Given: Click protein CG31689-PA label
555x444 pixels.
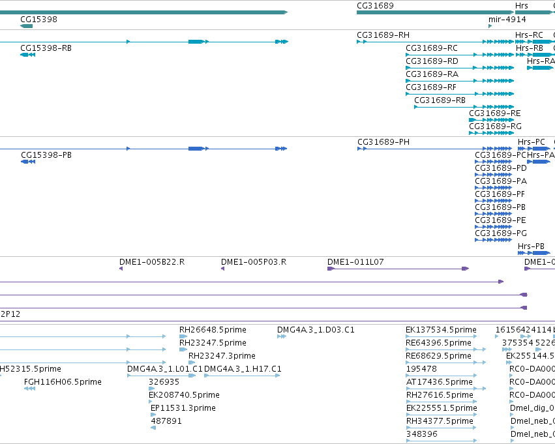Looking at the screenshot, I should 500,181.
